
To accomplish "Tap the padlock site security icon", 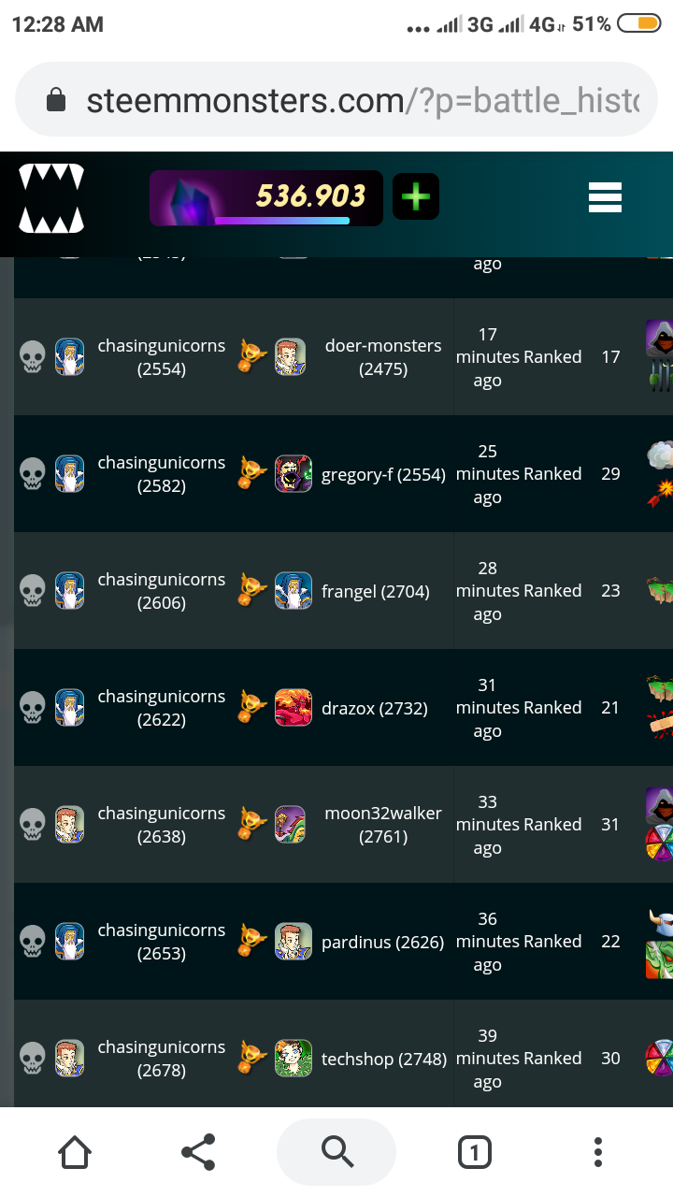I will (x=56, y=100).
